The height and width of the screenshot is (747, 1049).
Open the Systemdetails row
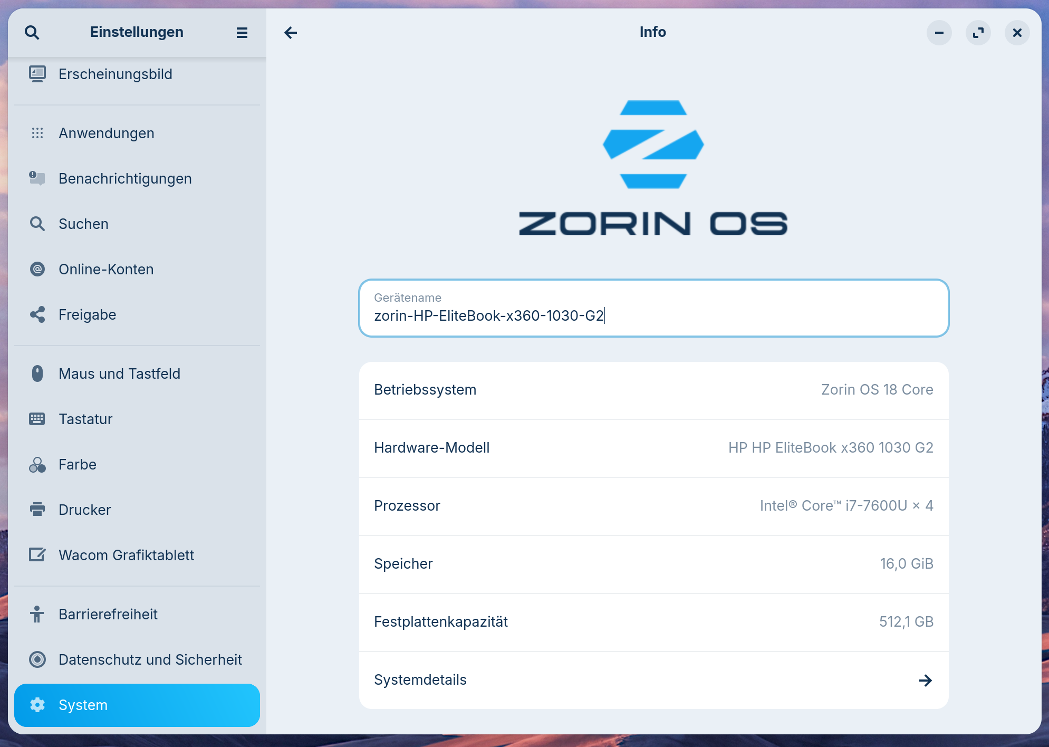[x=653, y=680]
